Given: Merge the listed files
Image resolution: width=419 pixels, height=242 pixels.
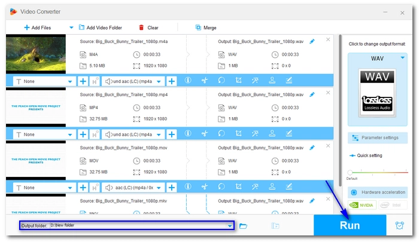Looking at the screenshot, I should tap(206, 27).
